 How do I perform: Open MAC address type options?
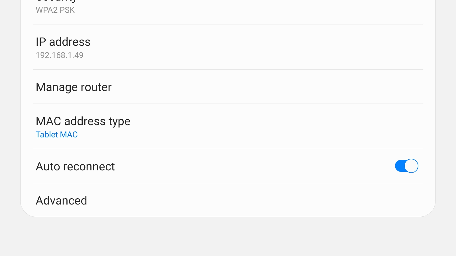(83, 121)
